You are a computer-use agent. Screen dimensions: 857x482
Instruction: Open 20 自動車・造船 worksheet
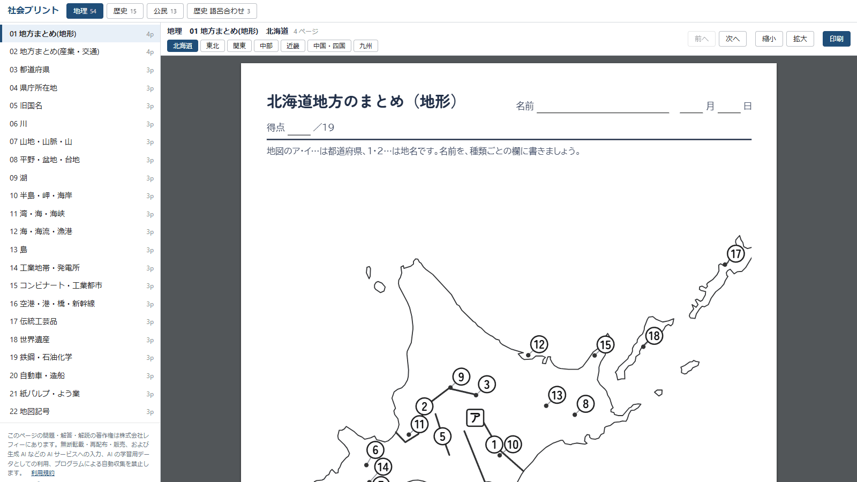point(80,375)
